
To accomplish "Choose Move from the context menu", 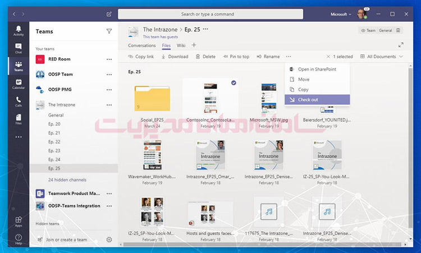I will point(317,80).
